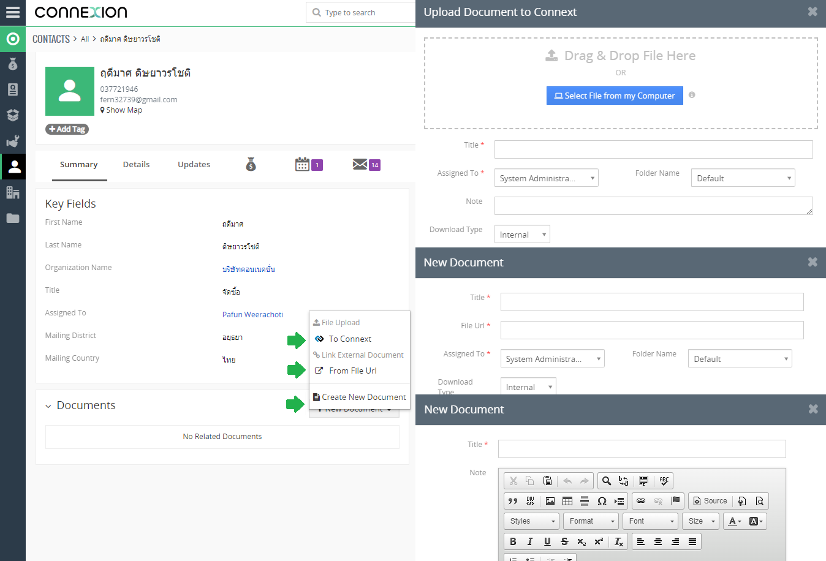Open the envelope emails tab icon
The height and width of the screenshot is (561, 826).
tap(360, 164)
